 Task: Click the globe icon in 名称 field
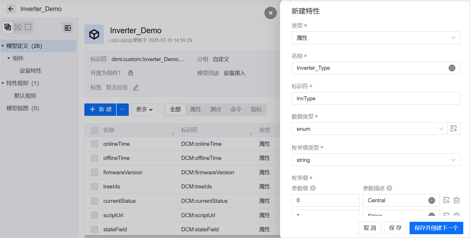click(452, 68)
